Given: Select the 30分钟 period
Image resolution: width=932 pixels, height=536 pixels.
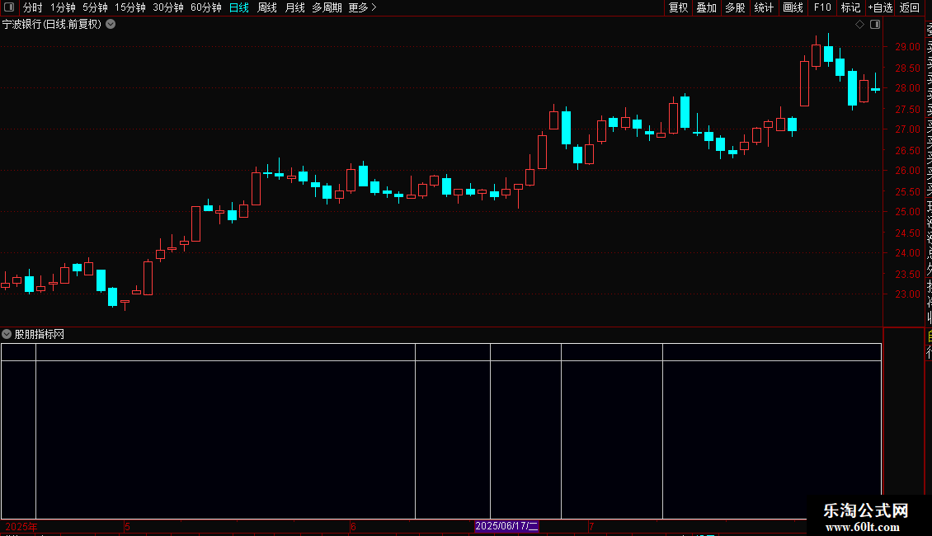Looking at the screenshot, I should [x=168, y=7].
